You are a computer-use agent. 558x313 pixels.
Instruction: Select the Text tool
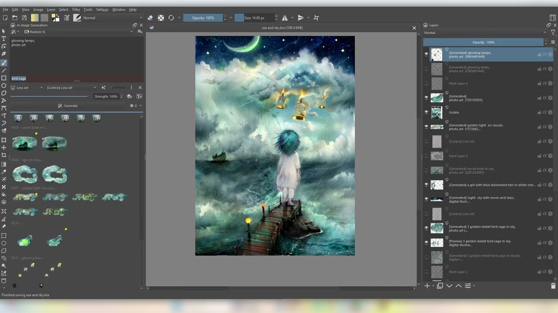click(4, 39)
